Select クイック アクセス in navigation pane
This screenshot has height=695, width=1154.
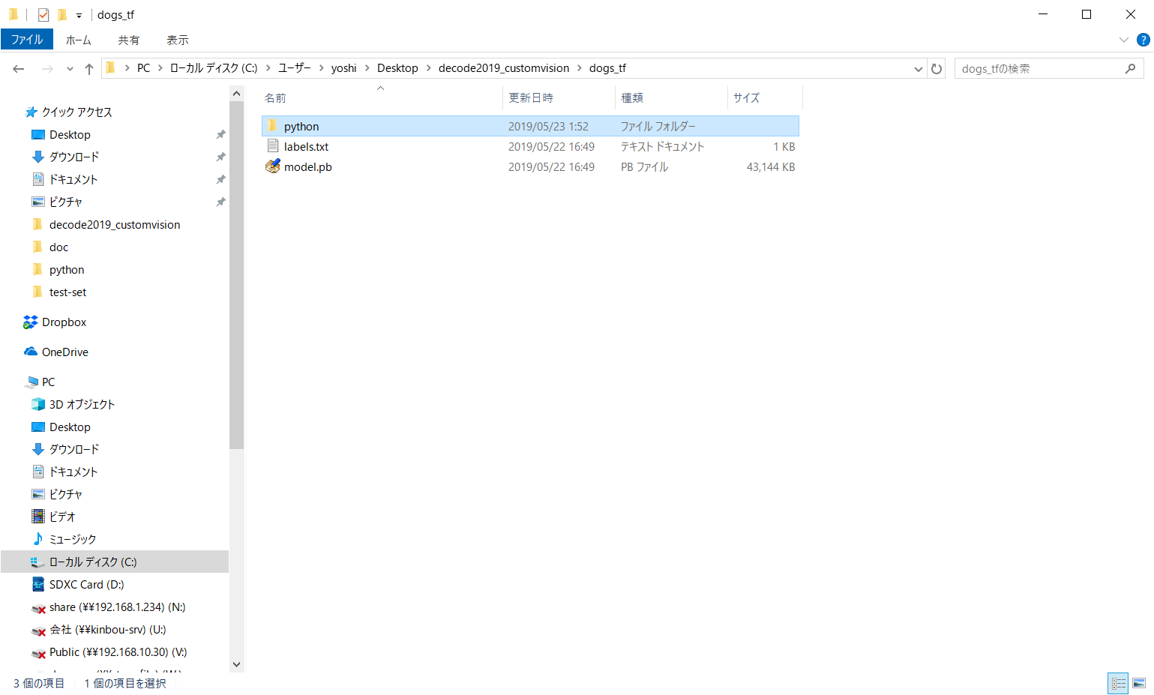tap(76, 112)
